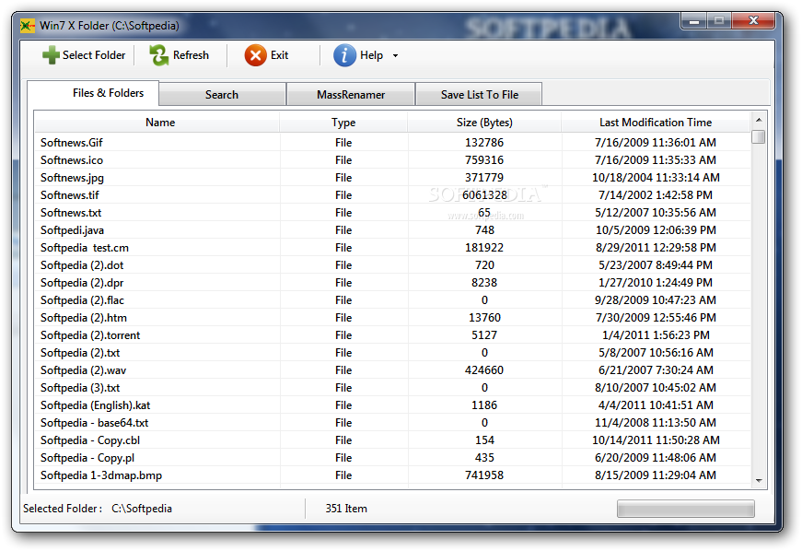This screenshot has width=802, height=551.
Task: Click the blue info Help icon
Action: click(344, 55)
